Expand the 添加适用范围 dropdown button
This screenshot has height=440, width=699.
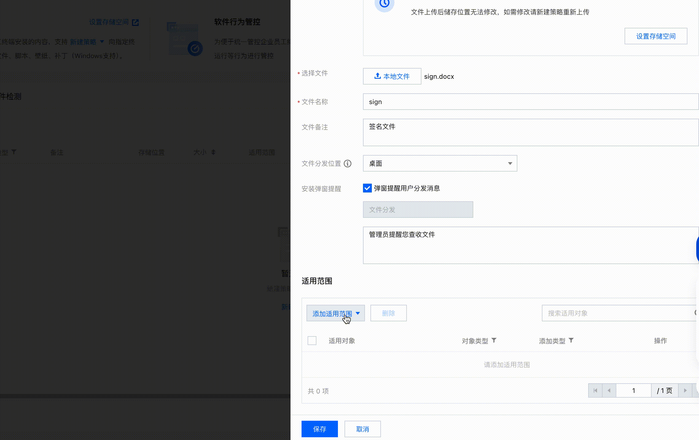(x=335, y=313)
